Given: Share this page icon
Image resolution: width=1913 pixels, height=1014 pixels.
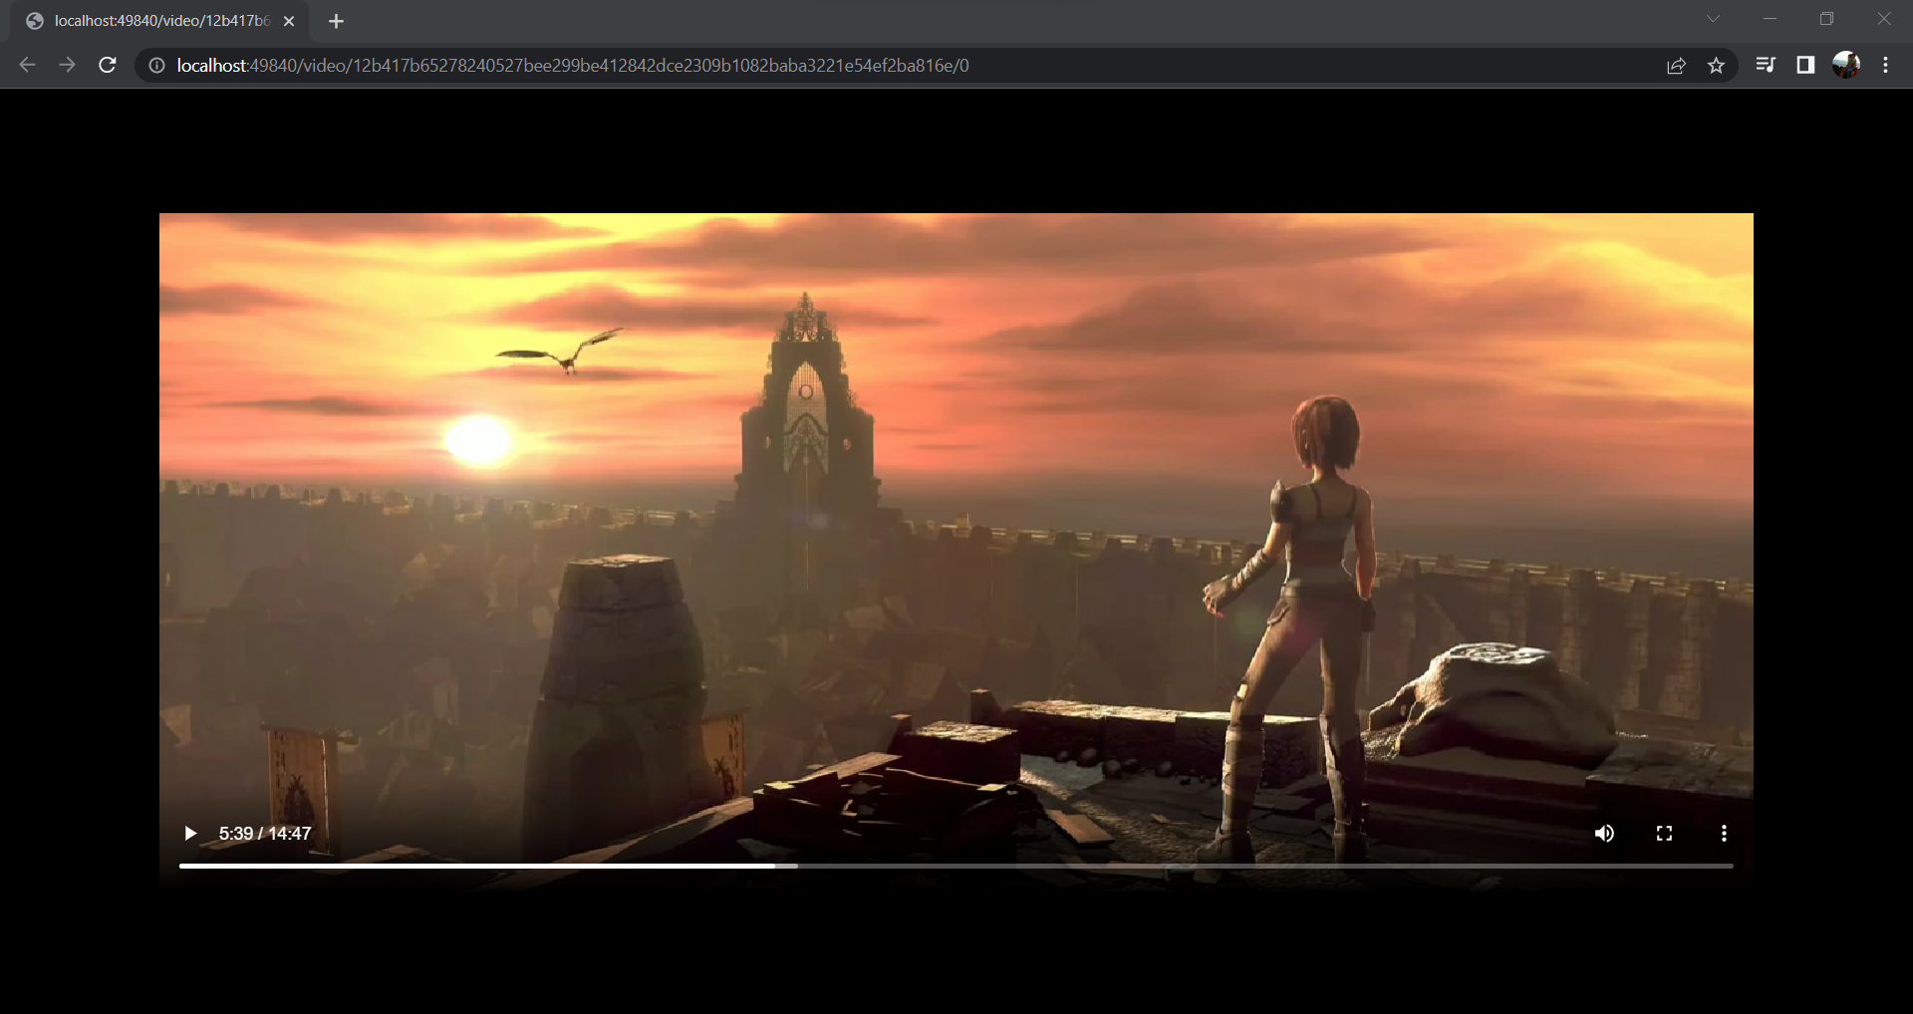Looking at the screenshot, I should [x=1676, y=66].
